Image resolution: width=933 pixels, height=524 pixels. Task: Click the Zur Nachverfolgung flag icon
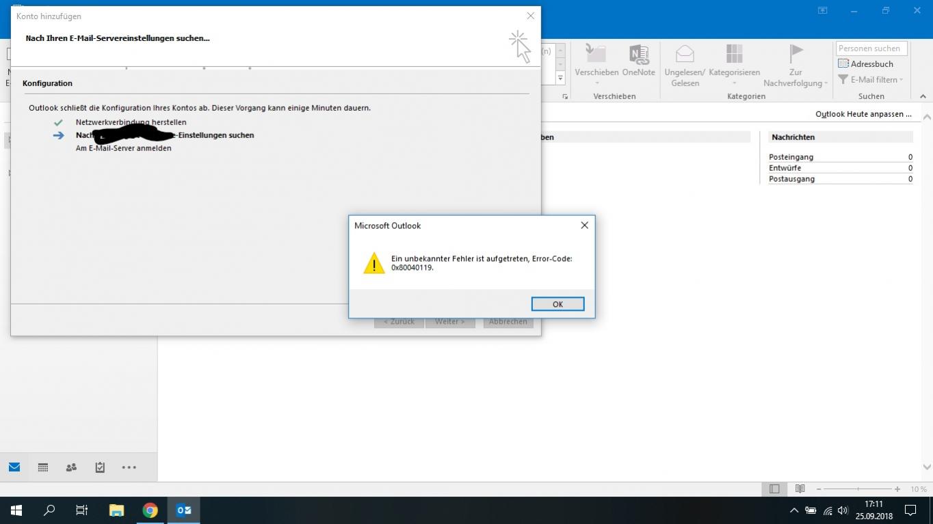796,53
